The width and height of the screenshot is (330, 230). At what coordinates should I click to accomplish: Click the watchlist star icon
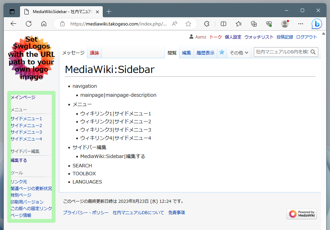point(222,52)
